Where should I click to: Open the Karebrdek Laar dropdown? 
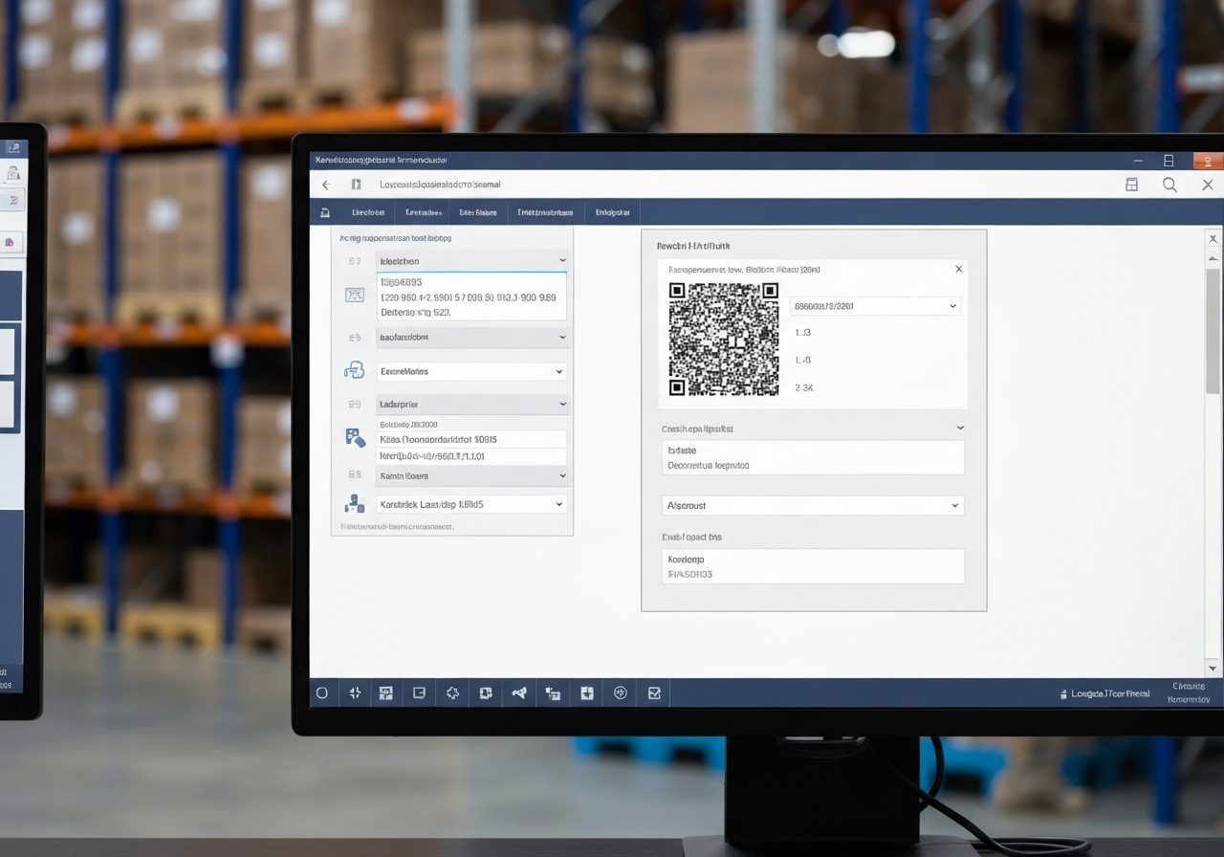pos(471,503)
